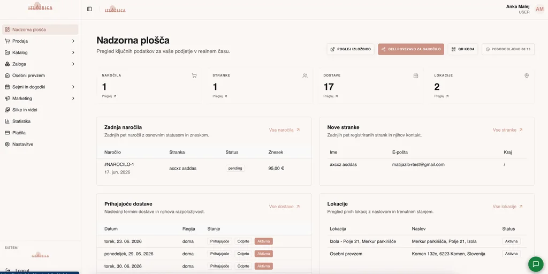The width and height of the screenshot is (548, 274).
Task: Select order #NAROCILO-1
Action: coord(119,164)
